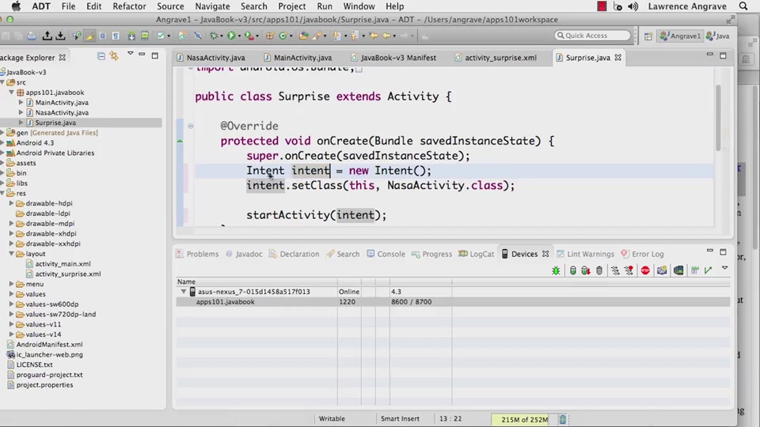Click the Open Perspective icon
Screen dimensions: 760x427
(648, 36)
